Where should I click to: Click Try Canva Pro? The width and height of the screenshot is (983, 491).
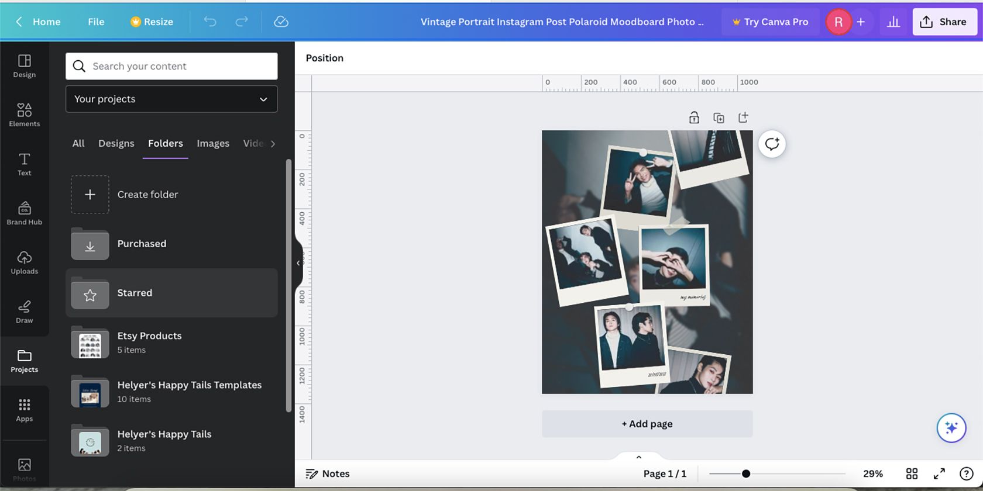click(x=770, y=22)
